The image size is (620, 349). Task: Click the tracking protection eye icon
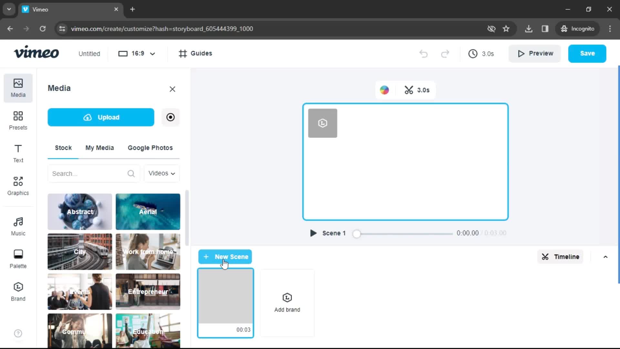pos(491,28)
